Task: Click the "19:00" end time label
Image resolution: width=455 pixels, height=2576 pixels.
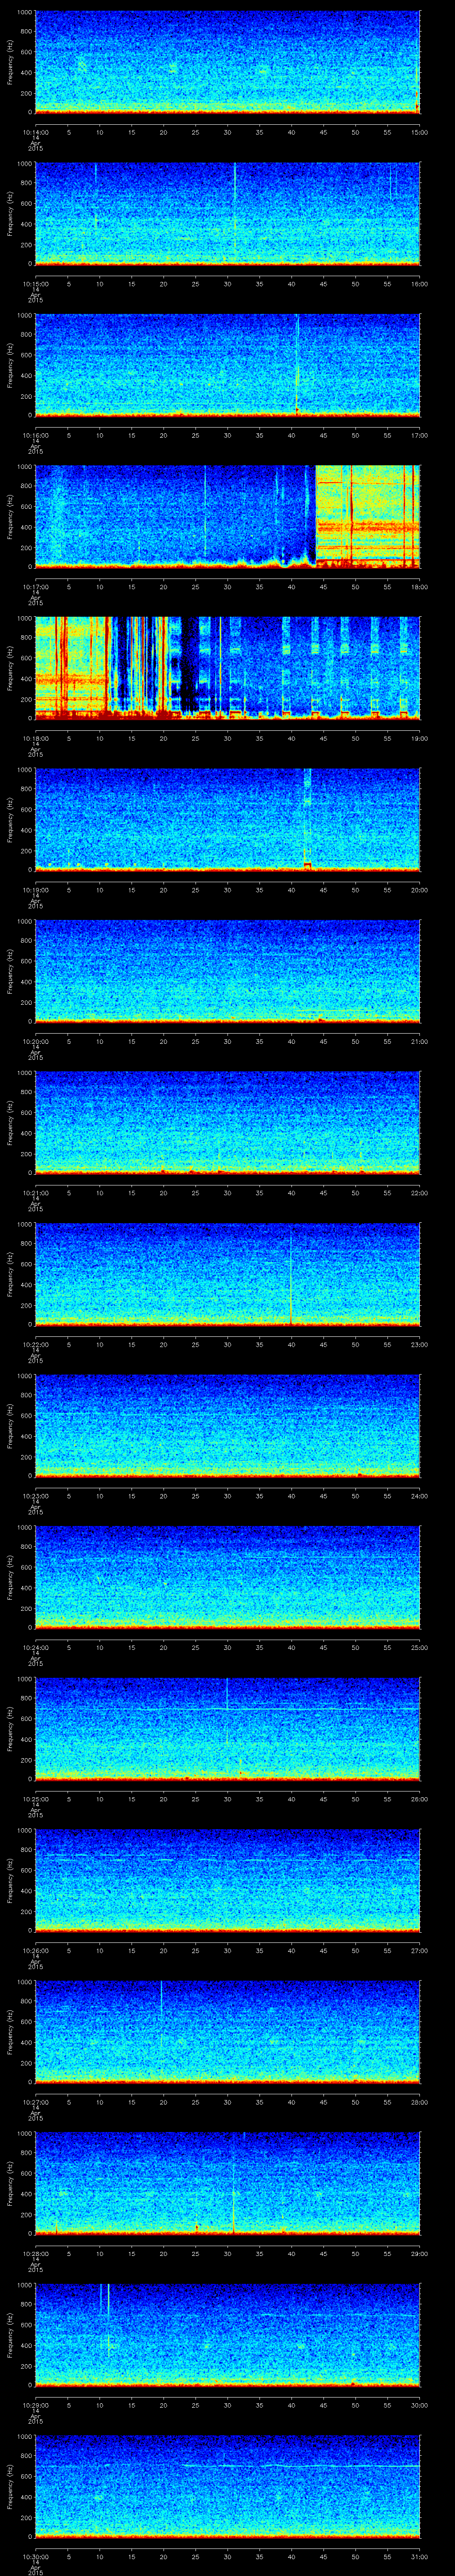Action: (419, 737)
